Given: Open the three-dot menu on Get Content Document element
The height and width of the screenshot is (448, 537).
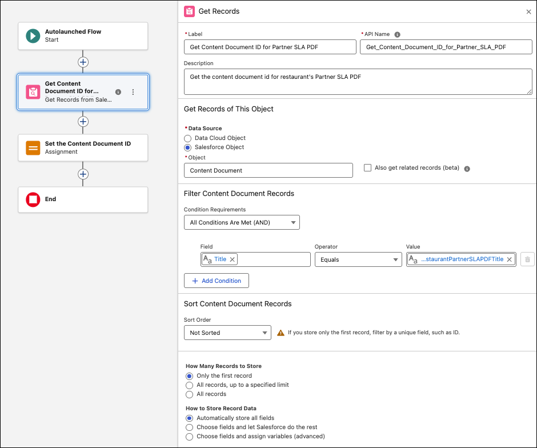Looking at the screenshot, I should coord(132,92).
